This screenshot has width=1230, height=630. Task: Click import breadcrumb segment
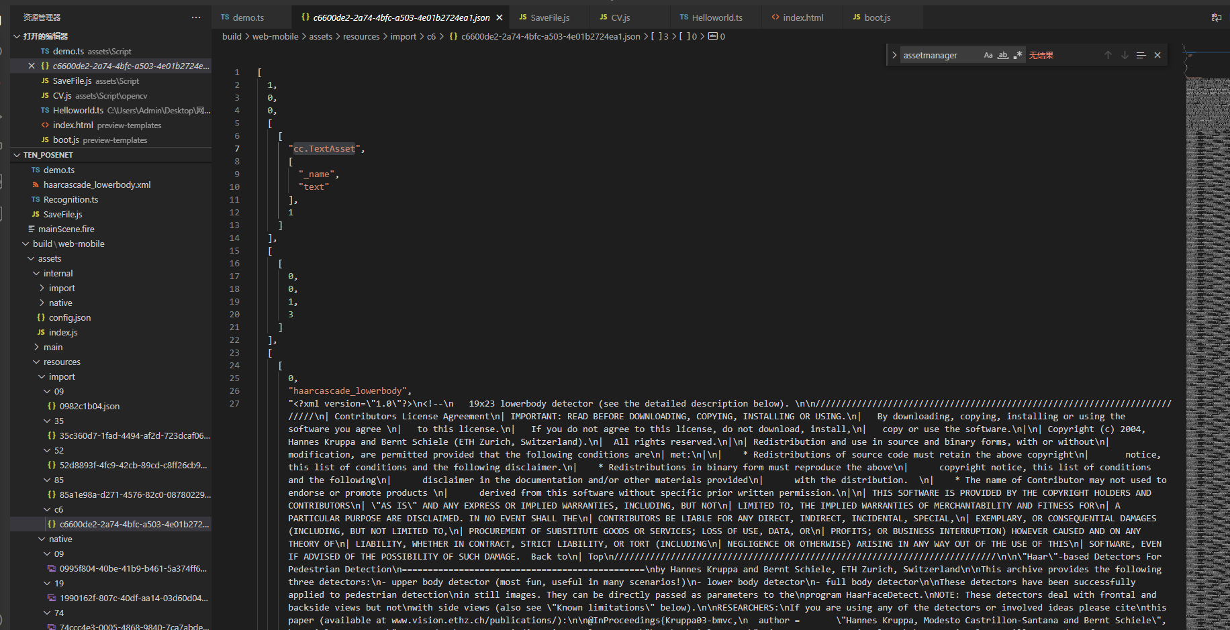click(404, 36)
